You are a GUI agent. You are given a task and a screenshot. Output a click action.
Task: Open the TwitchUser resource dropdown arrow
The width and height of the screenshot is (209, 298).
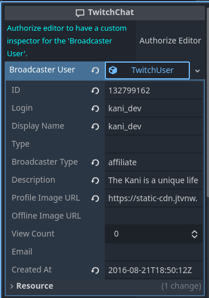(x=197, y=71)
